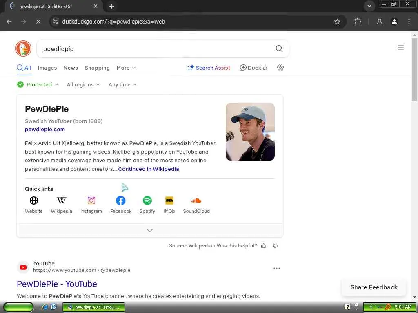Image resolution: width=418 pixels, height=313 pixels.
Task: Open the Chrome Labs flask icon
Action: (x=379, y=22)
